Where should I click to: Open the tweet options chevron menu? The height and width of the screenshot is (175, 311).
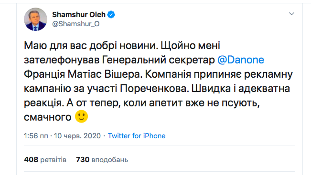[x=291, y=14]
